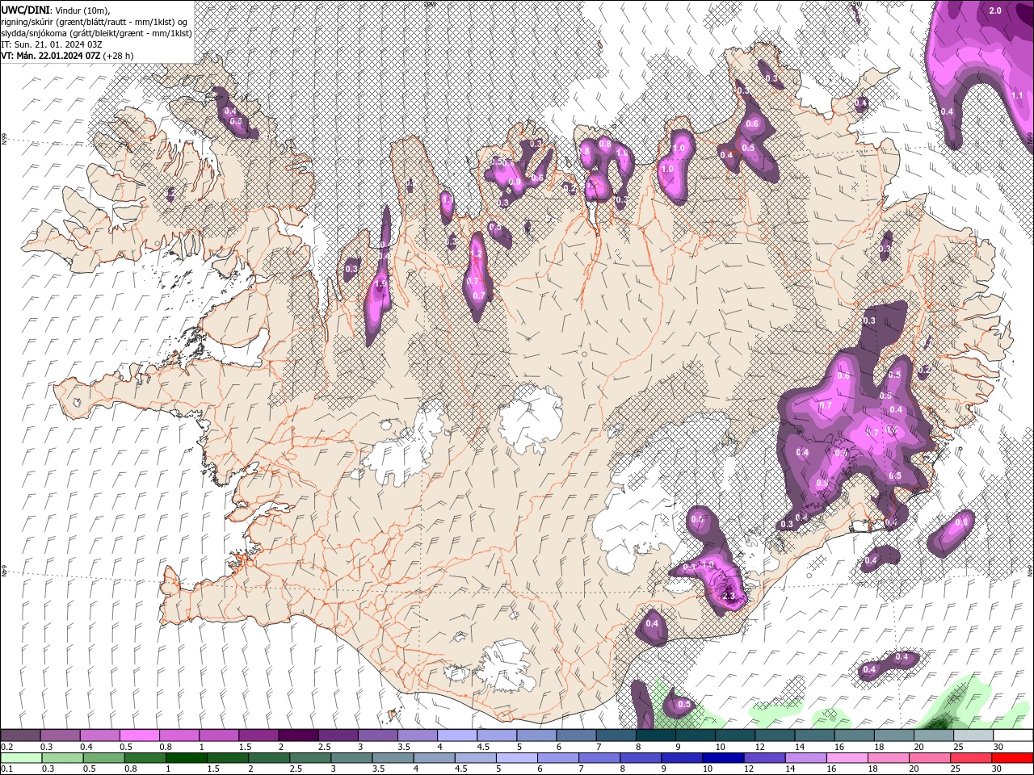1034x775 pixels.
Task: Click the dark green rain swatch between 1 and 1.5
Action: 185,758
